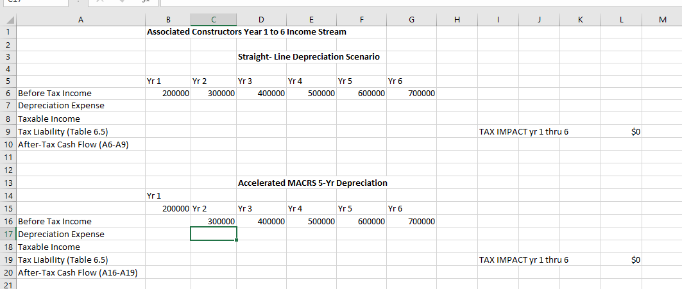Select row header 13

(8, 183)
